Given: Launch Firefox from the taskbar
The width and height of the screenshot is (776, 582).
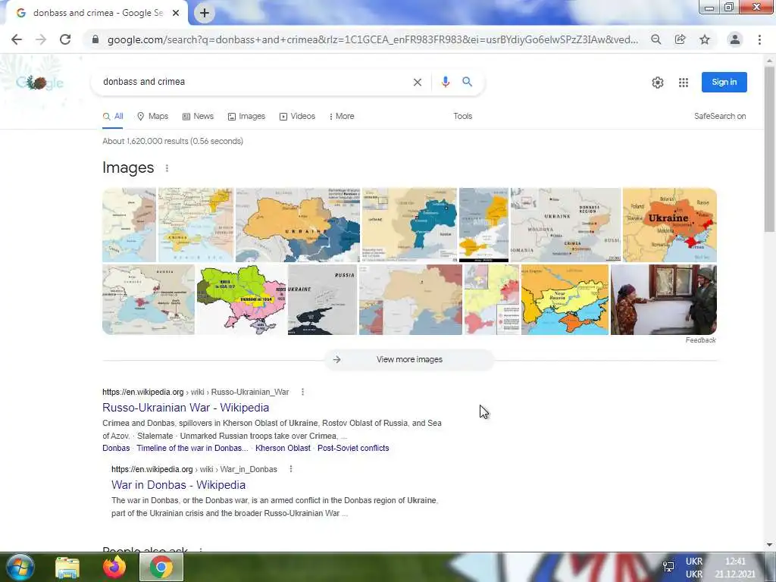Looking at the screenshot, I should click(x=114, y=567).
